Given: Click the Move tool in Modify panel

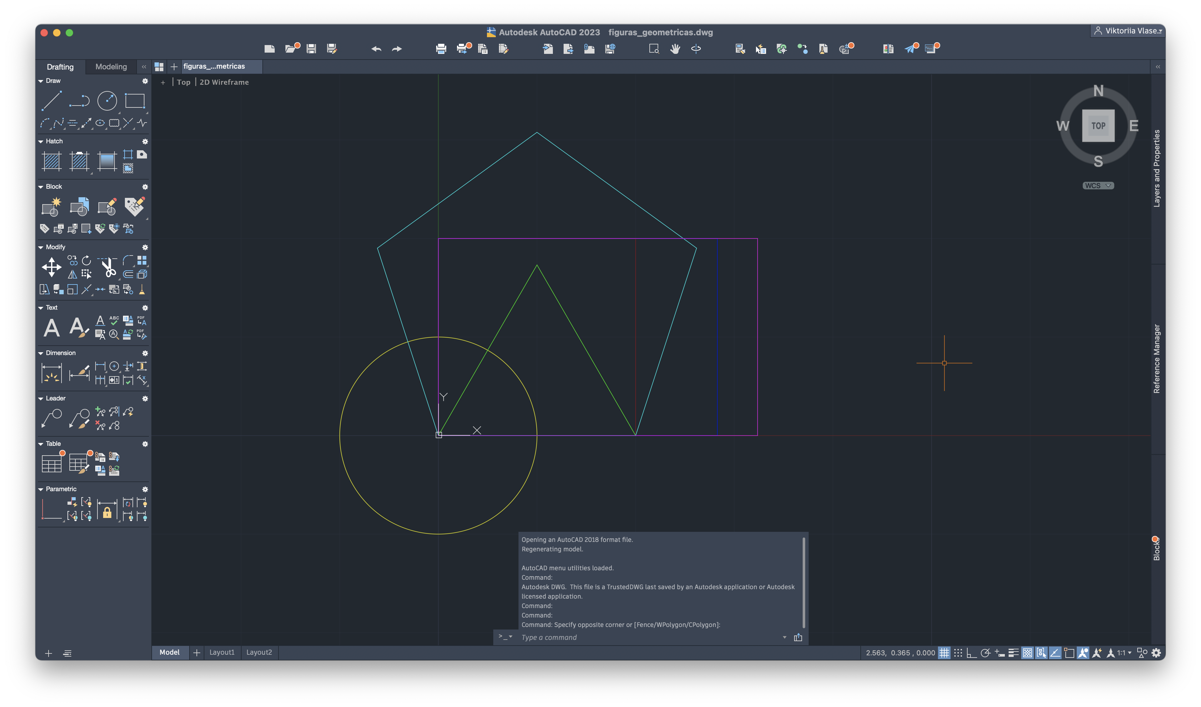Looking at the screenshot, I should pyautogui.click(x=51, y=267).
